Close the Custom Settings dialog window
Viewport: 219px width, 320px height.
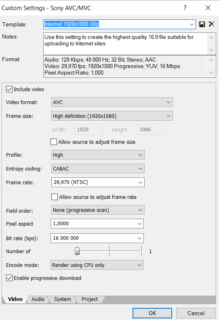point(208,8)
